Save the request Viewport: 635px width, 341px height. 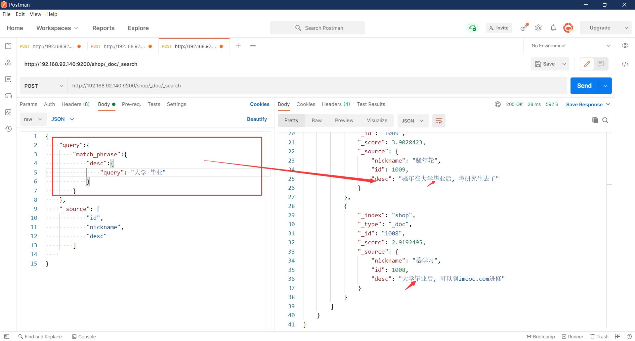coord(545,64)
